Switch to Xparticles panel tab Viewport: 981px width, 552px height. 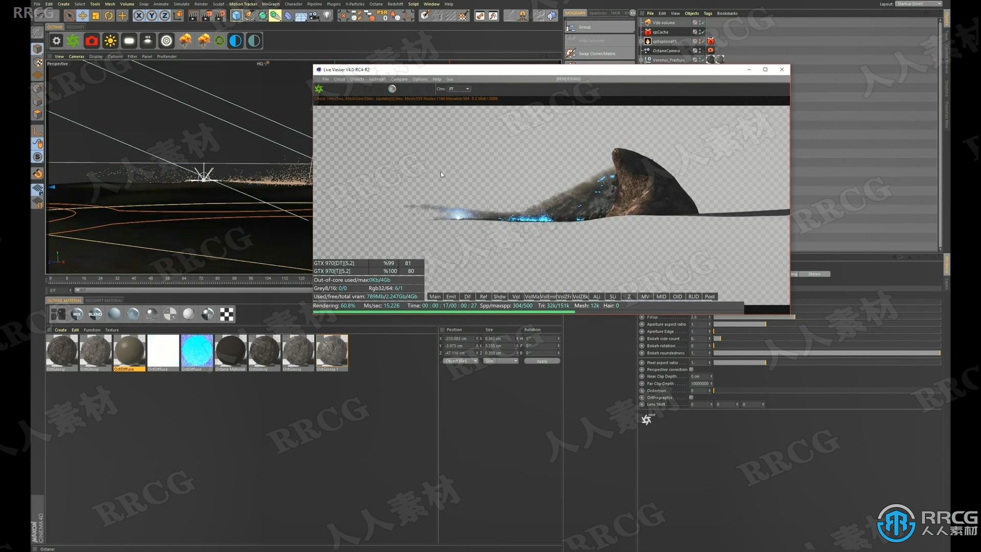pyautogui.click(x=598, y=13)
